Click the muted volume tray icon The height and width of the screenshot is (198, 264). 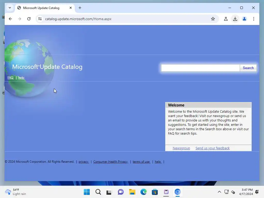[233, 192]
